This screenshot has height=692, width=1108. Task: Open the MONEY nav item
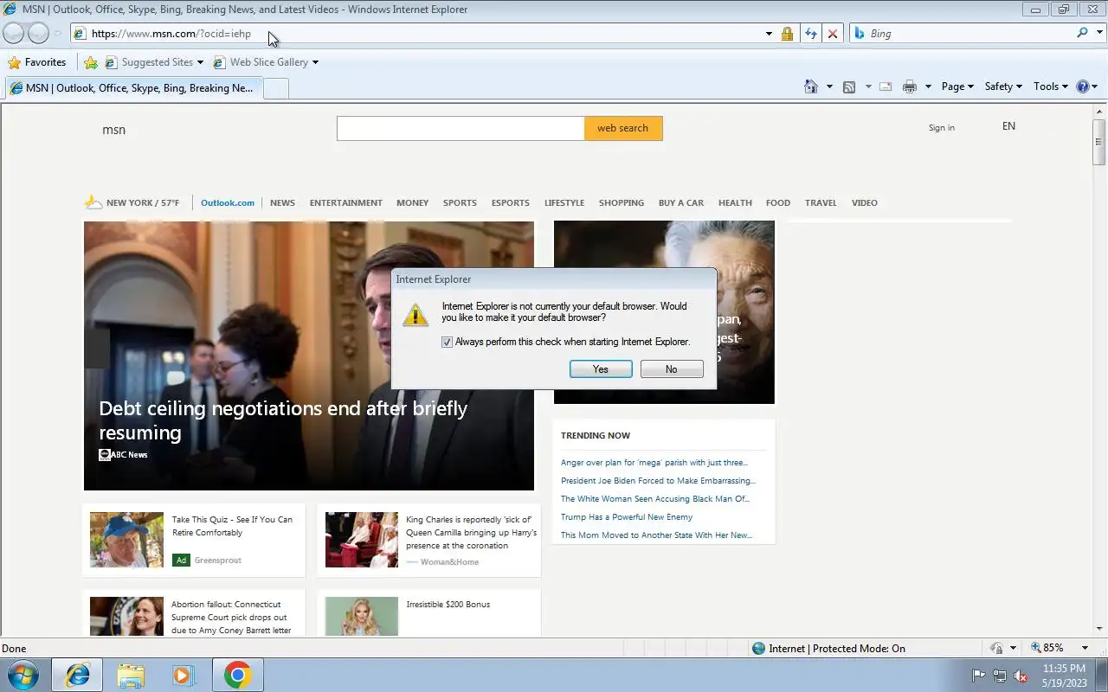pos(413,203)
